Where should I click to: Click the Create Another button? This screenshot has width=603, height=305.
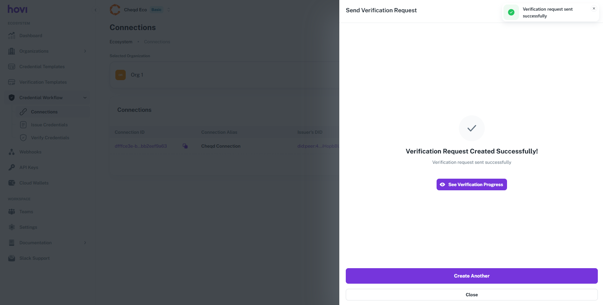click(x=471, y=276)
